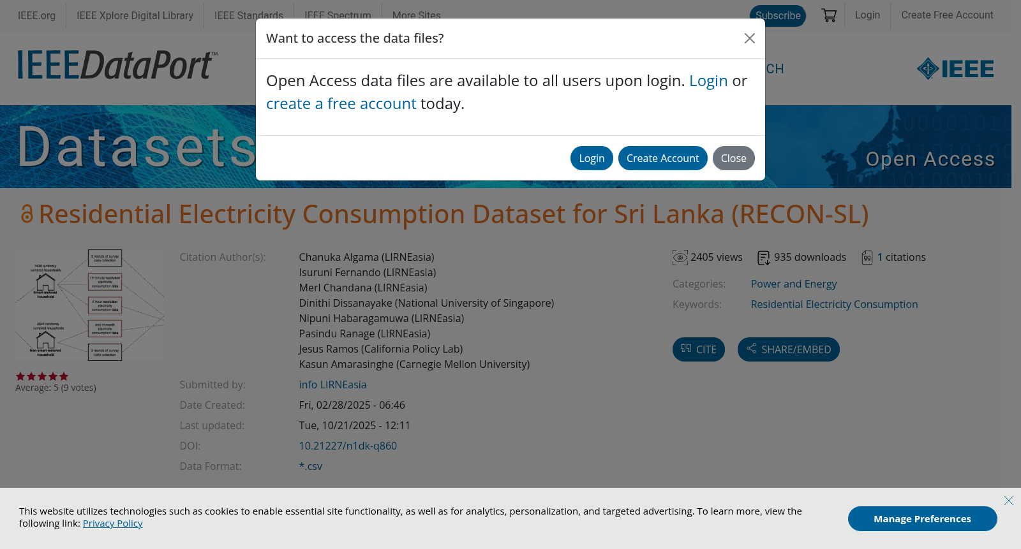The image size is (1021, 549).
Task: Click the downloads count icon
Action: (x=764, y=258)
